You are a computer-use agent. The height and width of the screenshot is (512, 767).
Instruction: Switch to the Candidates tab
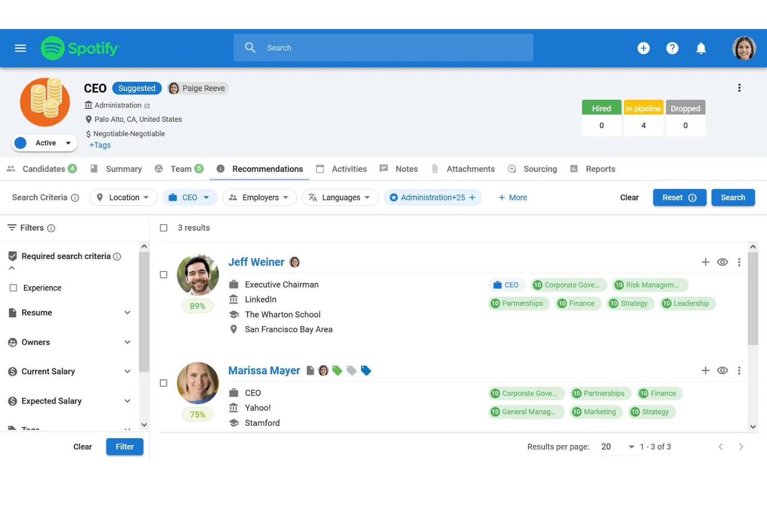[x=42, y=169]
